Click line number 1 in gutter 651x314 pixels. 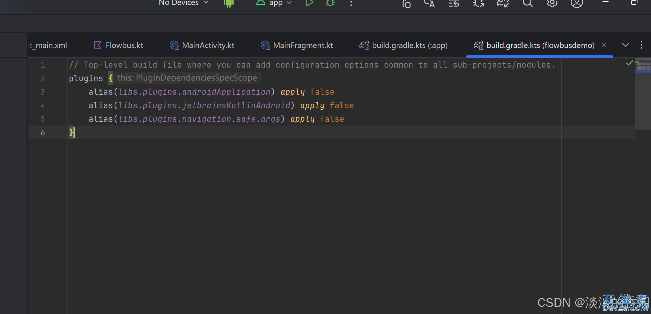(x=43, y=65)
